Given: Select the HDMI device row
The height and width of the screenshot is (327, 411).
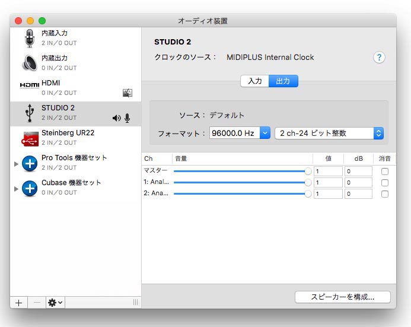Looking at the screenshot, I should coord(75,88).
